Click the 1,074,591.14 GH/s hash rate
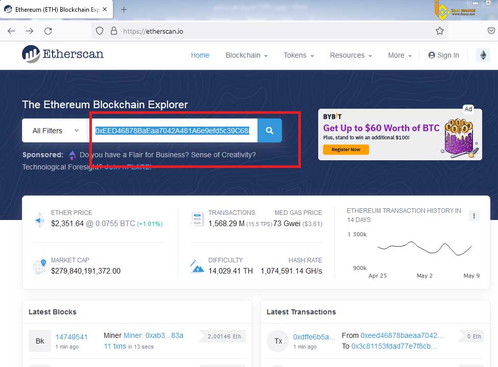The height and width of the screenshot is (367, 498). [291, 271]
